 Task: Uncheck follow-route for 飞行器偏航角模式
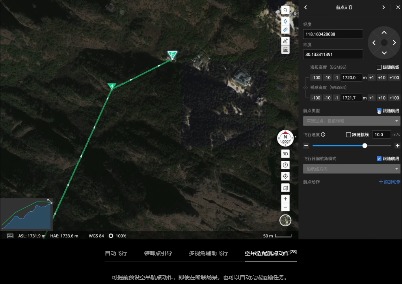click(379, 158)
